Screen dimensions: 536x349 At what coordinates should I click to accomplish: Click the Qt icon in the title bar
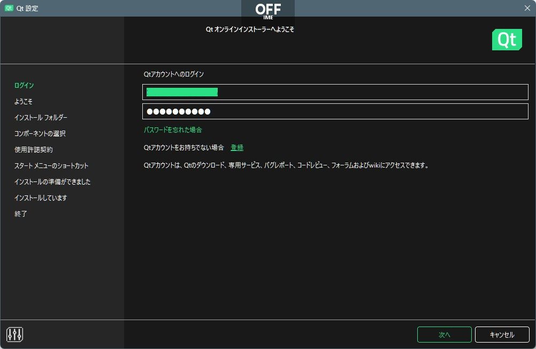pyautogui.click(x=9, y=8)
